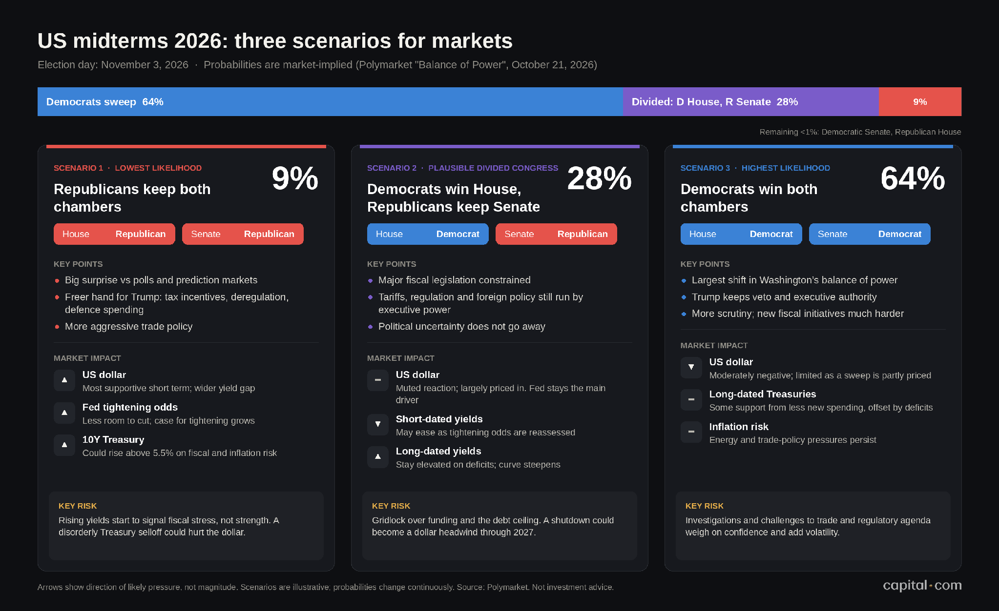
Task: Click the neutral dash icon beside US dollar in Scenario 2
Action: pyautogui.click(x=378, y=380)
